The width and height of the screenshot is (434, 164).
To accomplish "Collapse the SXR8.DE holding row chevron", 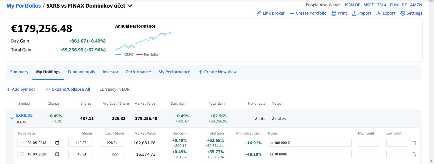I will [12, 118].
